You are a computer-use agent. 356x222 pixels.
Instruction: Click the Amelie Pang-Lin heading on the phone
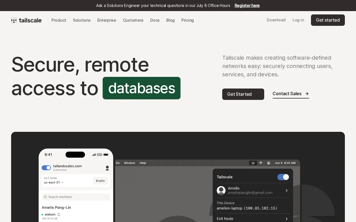[x=56, y=207]
